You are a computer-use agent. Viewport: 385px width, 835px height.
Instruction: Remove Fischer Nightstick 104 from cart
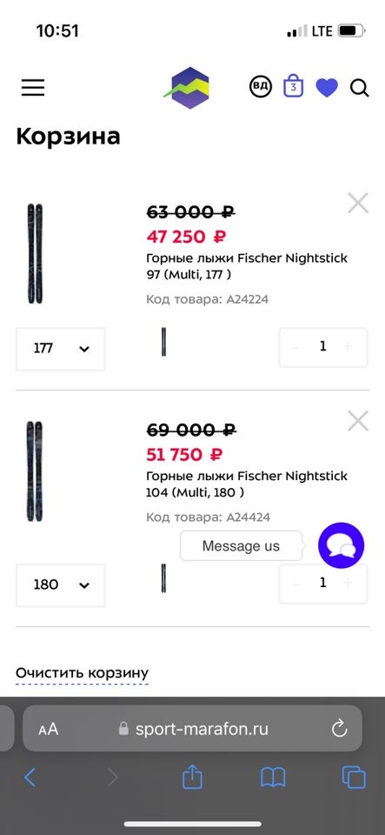[x=358, y=421]
